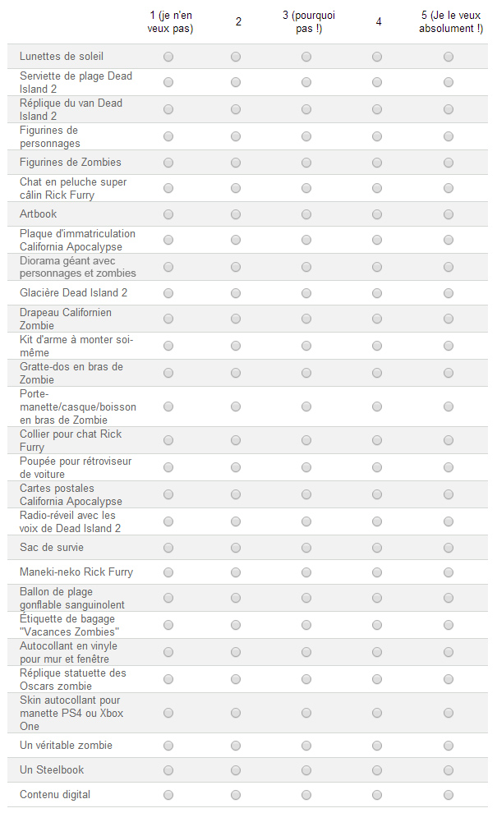Rate Gratte-dos en bras de Zombie 3
497x822 pixels.
click(306, 373)
